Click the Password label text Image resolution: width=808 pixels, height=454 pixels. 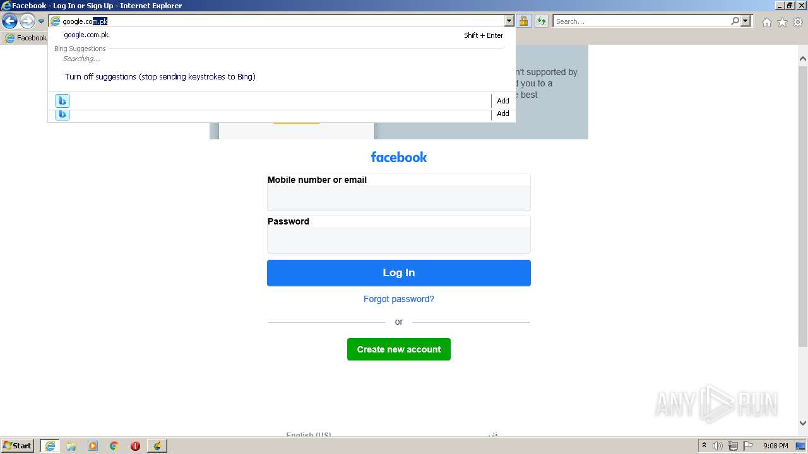[x=288, y=221]
